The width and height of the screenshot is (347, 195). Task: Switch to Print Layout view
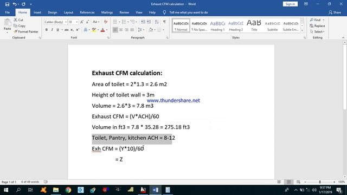[x=288, y=182]
